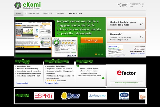Viewport: 160px width, 107px height.
Task: Open the PRODOTTI menu item
Action: click(x=47, y=13)
